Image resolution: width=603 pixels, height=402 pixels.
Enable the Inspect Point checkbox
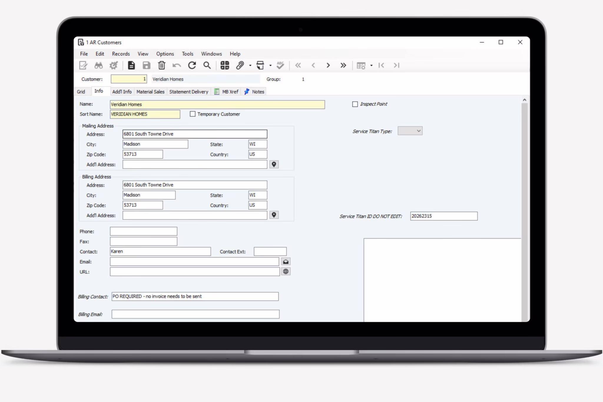pyautogui.click(x=355, y=104)
